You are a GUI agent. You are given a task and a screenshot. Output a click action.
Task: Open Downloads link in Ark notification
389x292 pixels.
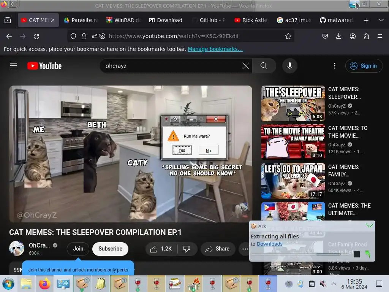pos(269,244)
